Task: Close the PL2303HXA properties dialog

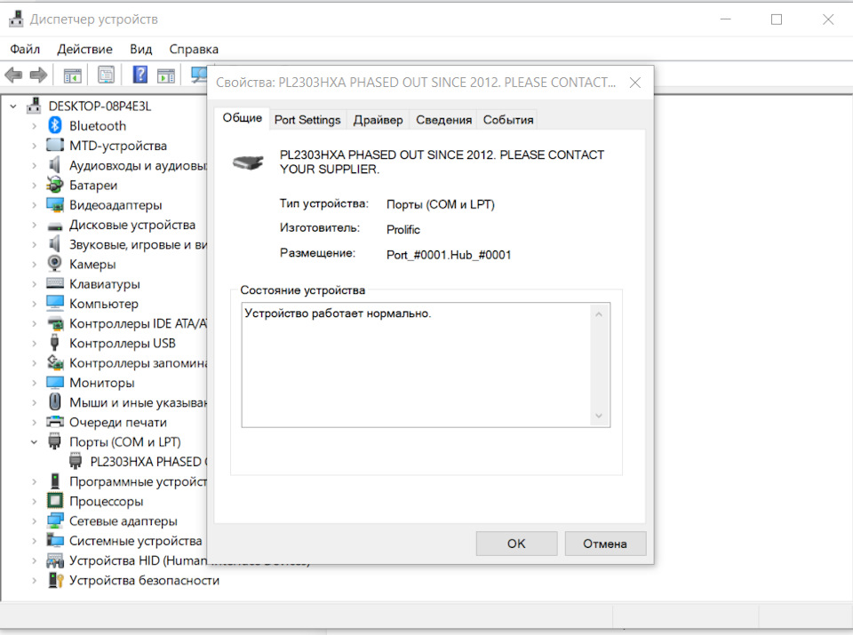Action: tap(634, 83)
